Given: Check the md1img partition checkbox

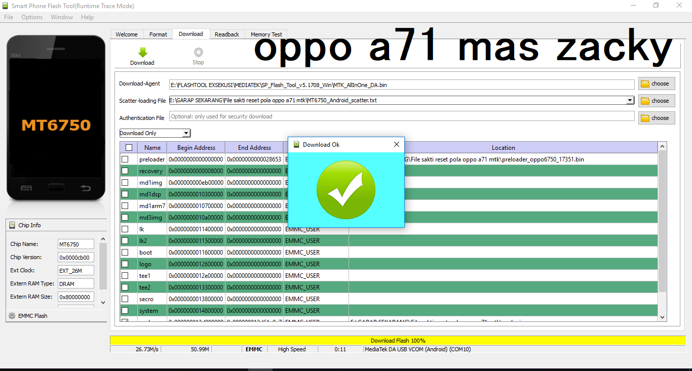Looking at the screenshot, I should click(125, 183).
